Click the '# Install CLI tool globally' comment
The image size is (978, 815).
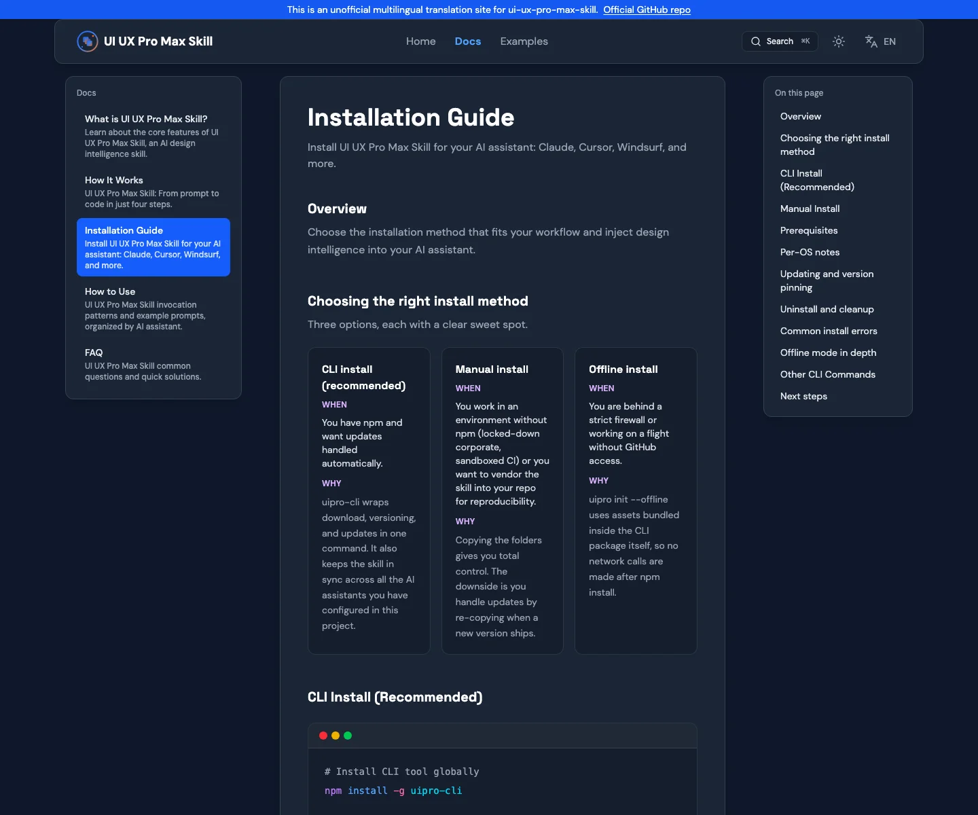(x=401, y=772)
